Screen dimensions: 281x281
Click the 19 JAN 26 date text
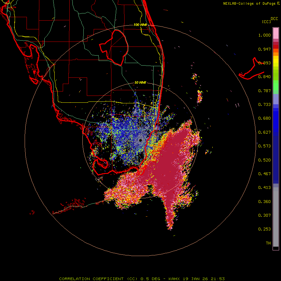point(195,279)
